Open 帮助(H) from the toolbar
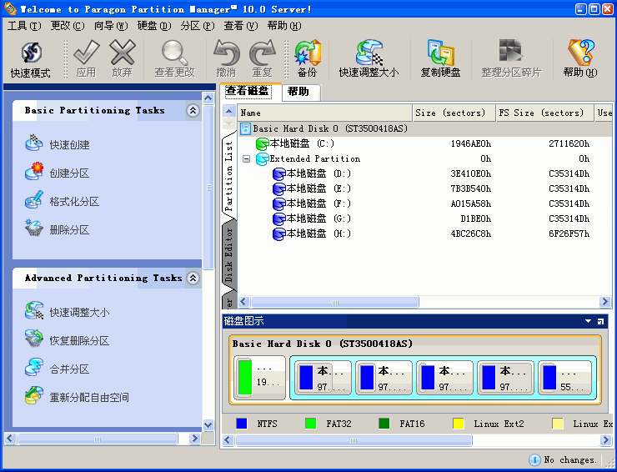This screenshot has height=472, width=617. [580, 59]
